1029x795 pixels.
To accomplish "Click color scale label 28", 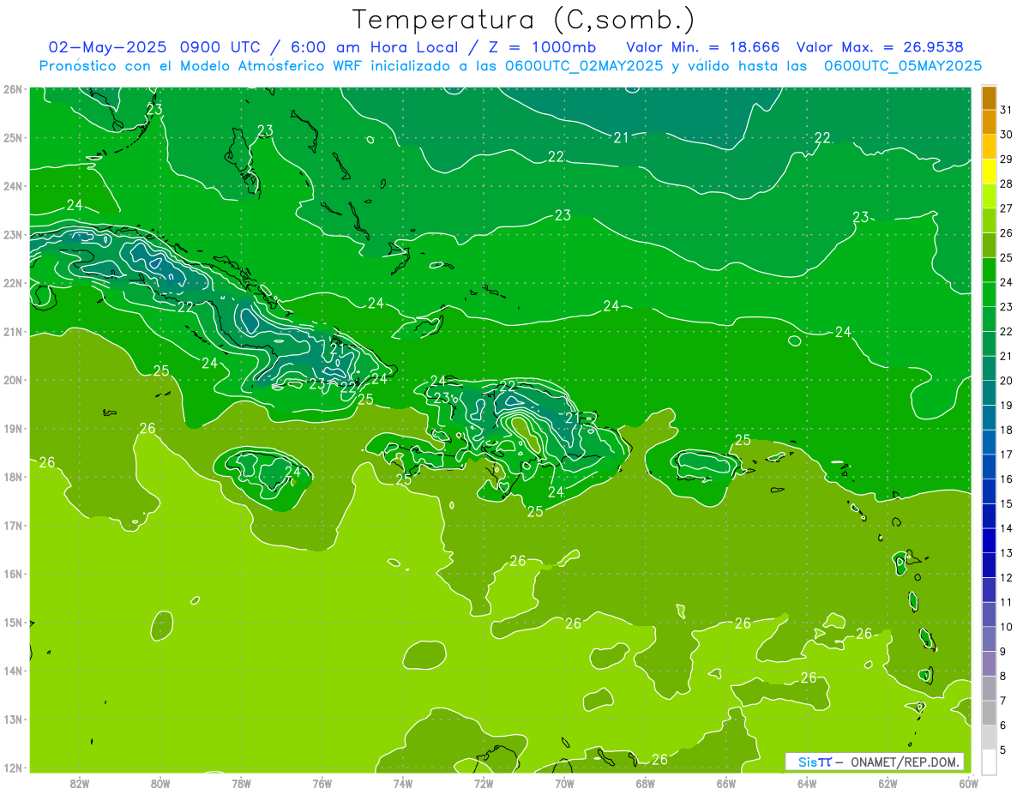I will [1007, 184].
